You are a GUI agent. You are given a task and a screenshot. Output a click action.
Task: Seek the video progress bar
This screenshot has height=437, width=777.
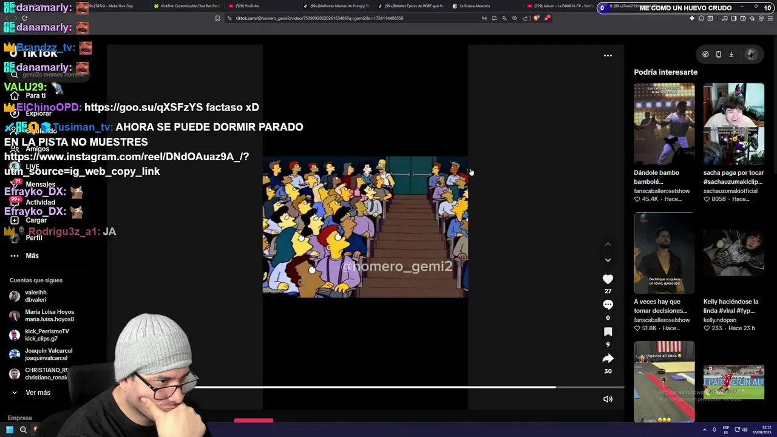[365, 387]
